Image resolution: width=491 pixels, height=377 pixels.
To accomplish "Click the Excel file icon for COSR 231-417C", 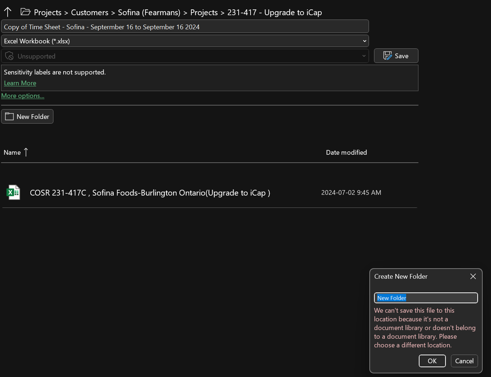I will [x=13, y=192].
